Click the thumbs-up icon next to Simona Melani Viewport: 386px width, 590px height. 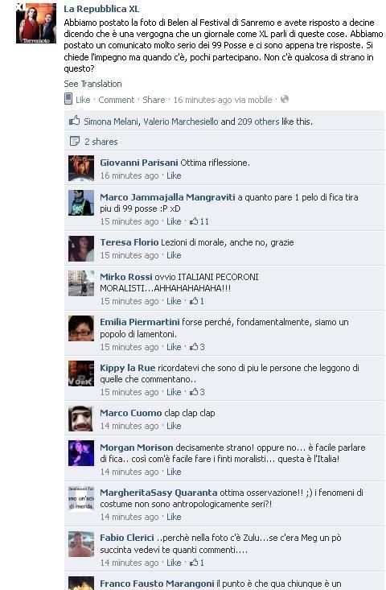(75, 121)
